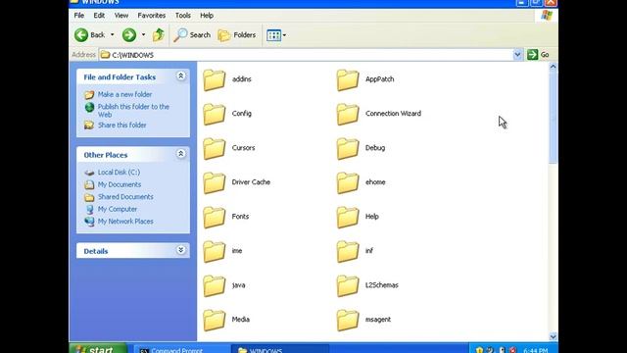Go up one folder level
This screenshot has height=353, width=627.
tap(159, 35)
